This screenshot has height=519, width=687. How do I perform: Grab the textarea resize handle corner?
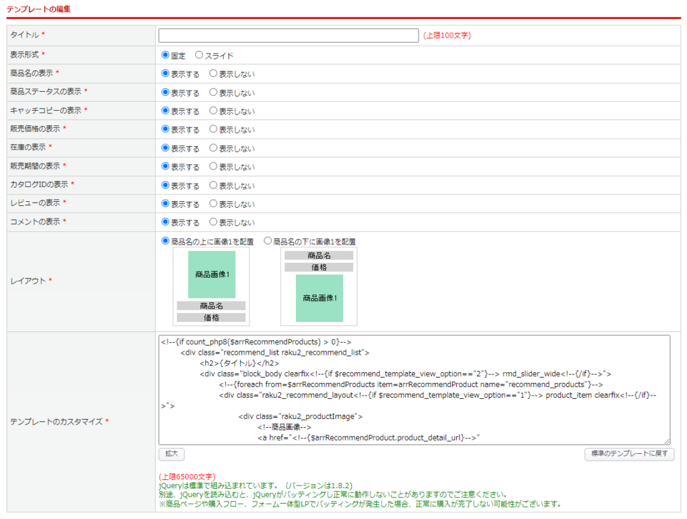tap(667, 441)
